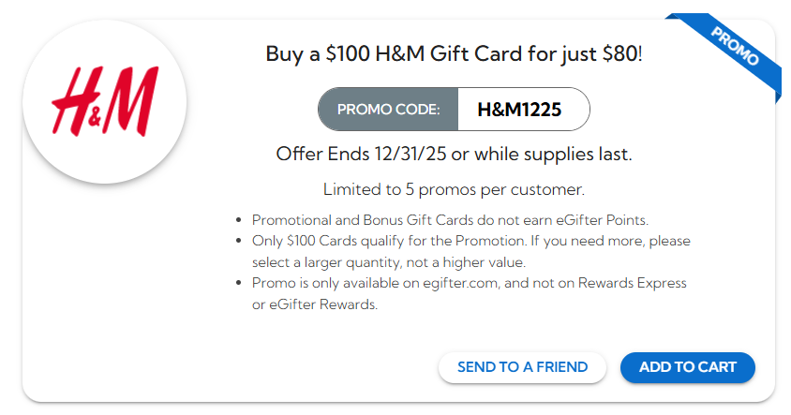The image size is (791, 415).
Task: Click the red H&M logo
Action: (104, 101)
